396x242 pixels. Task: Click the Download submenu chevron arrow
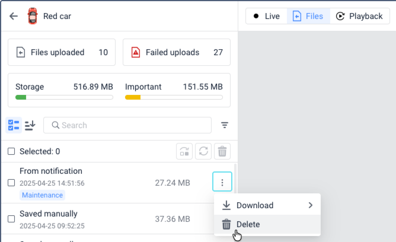pos(310,205)
